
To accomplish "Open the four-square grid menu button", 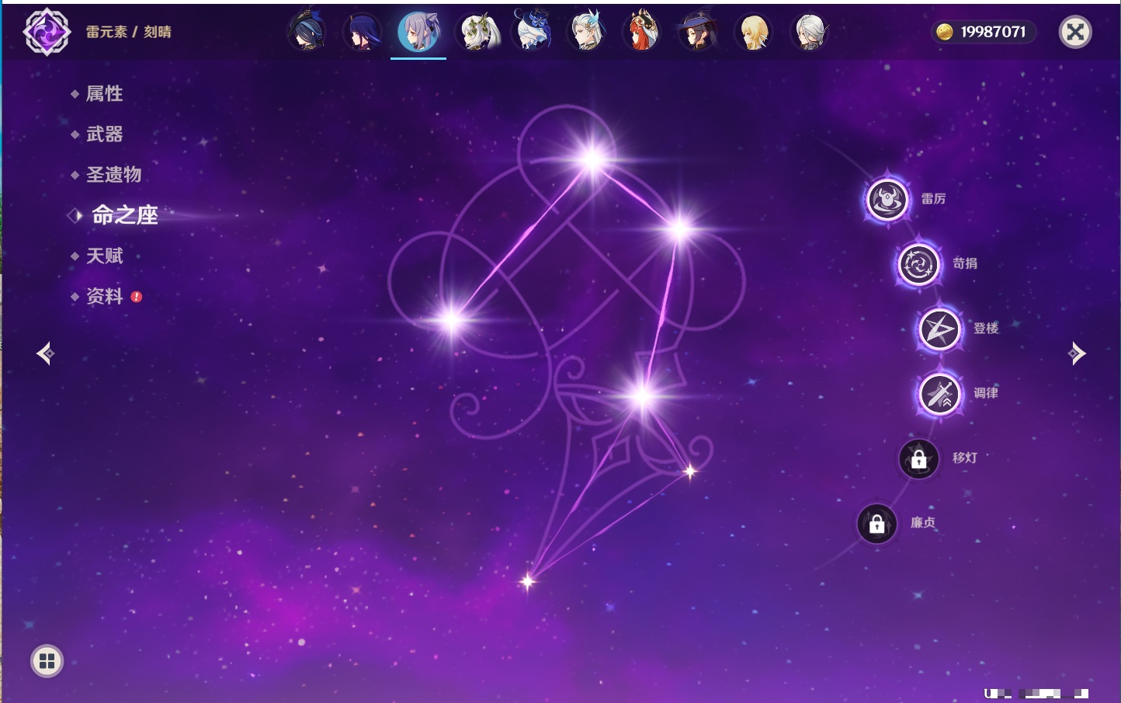I will pyautogui.click(x=47, y=661).
